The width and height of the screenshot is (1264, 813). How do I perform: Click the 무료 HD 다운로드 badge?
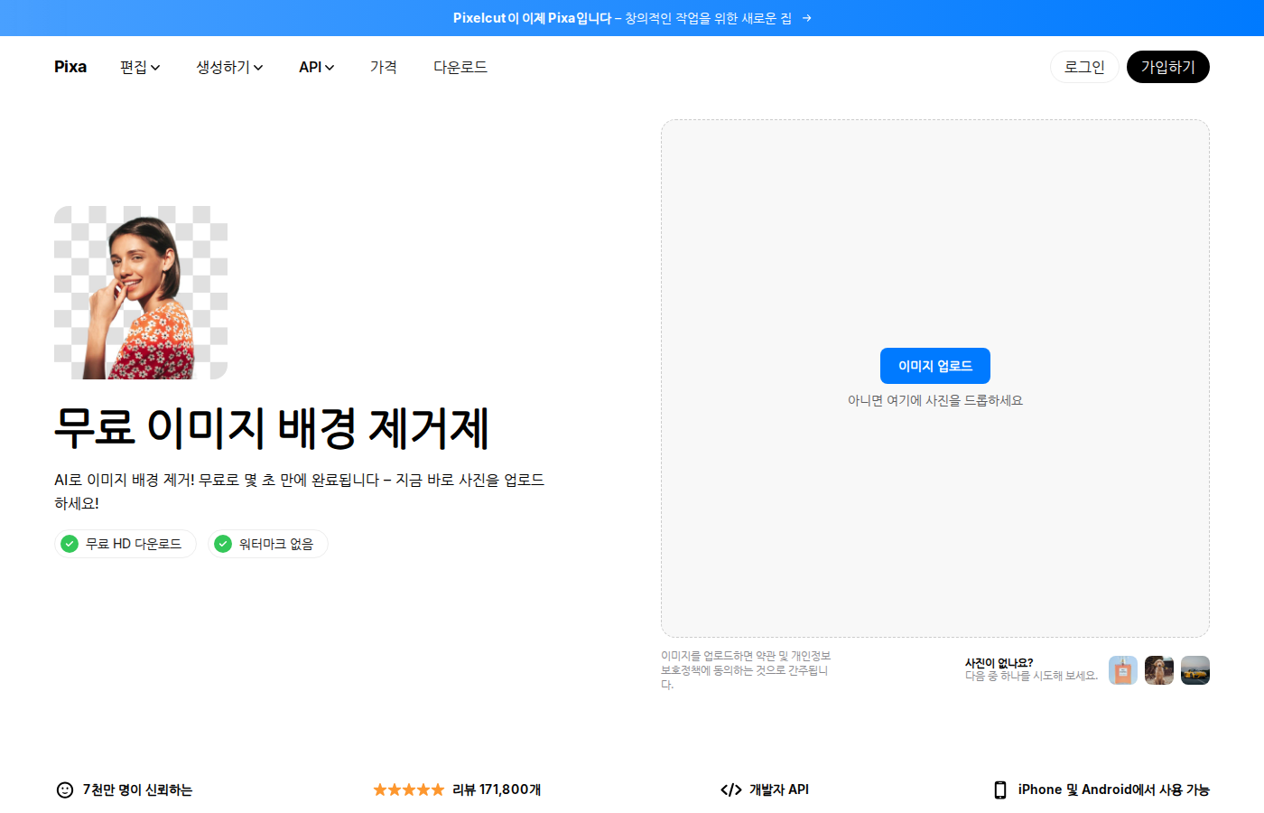click(x=125, y=543)
